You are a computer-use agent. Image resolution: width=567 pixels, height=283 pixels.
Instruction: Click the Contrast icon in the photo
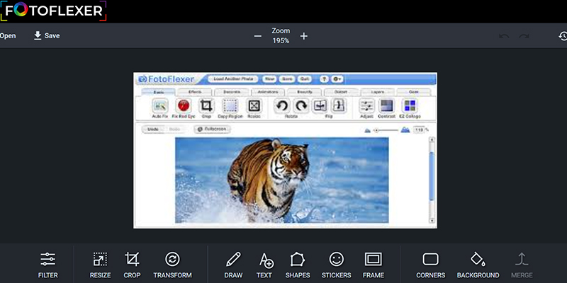coord(386,105)
